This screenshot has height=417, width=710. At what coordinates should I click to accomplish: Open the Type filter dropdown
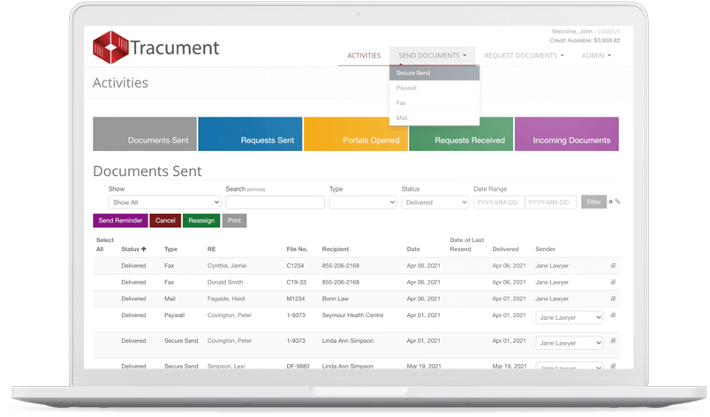tap(362, 202)
